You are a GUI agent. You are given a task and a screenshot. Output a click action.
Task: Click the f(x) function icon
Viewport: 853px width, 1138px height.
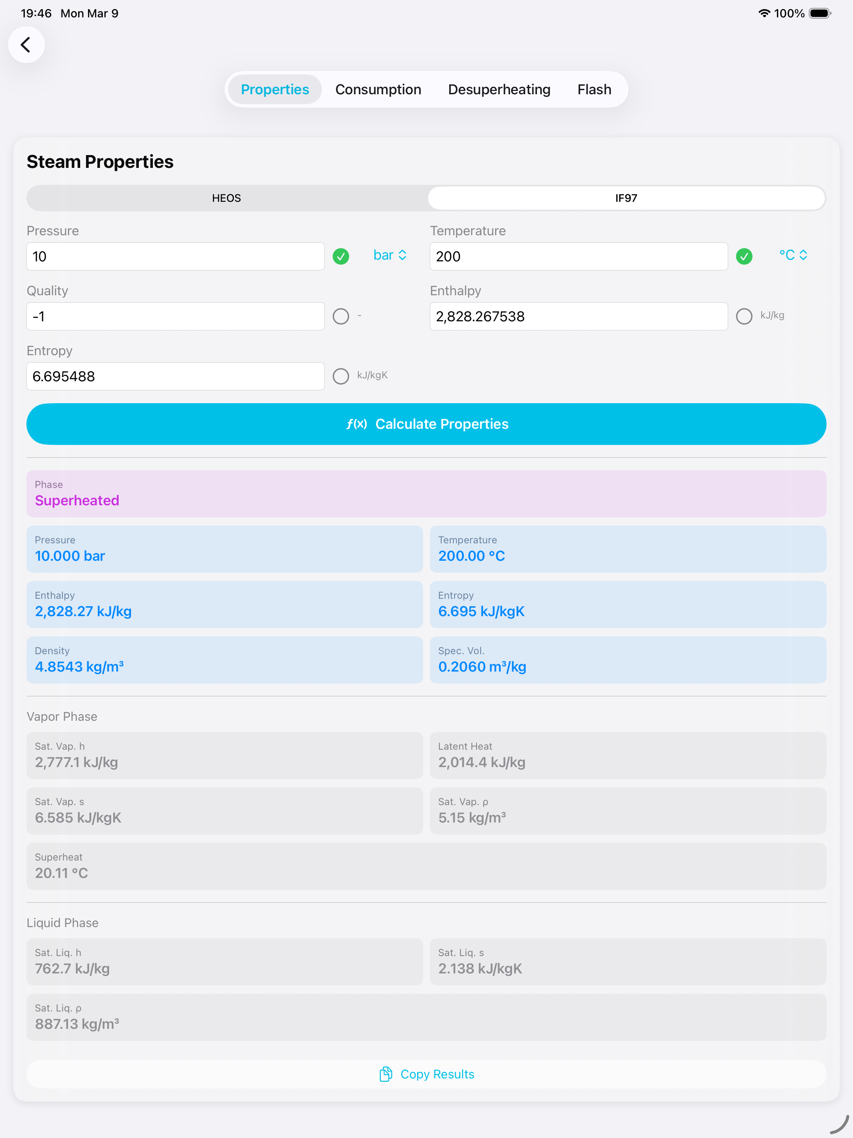pos(356,424)
